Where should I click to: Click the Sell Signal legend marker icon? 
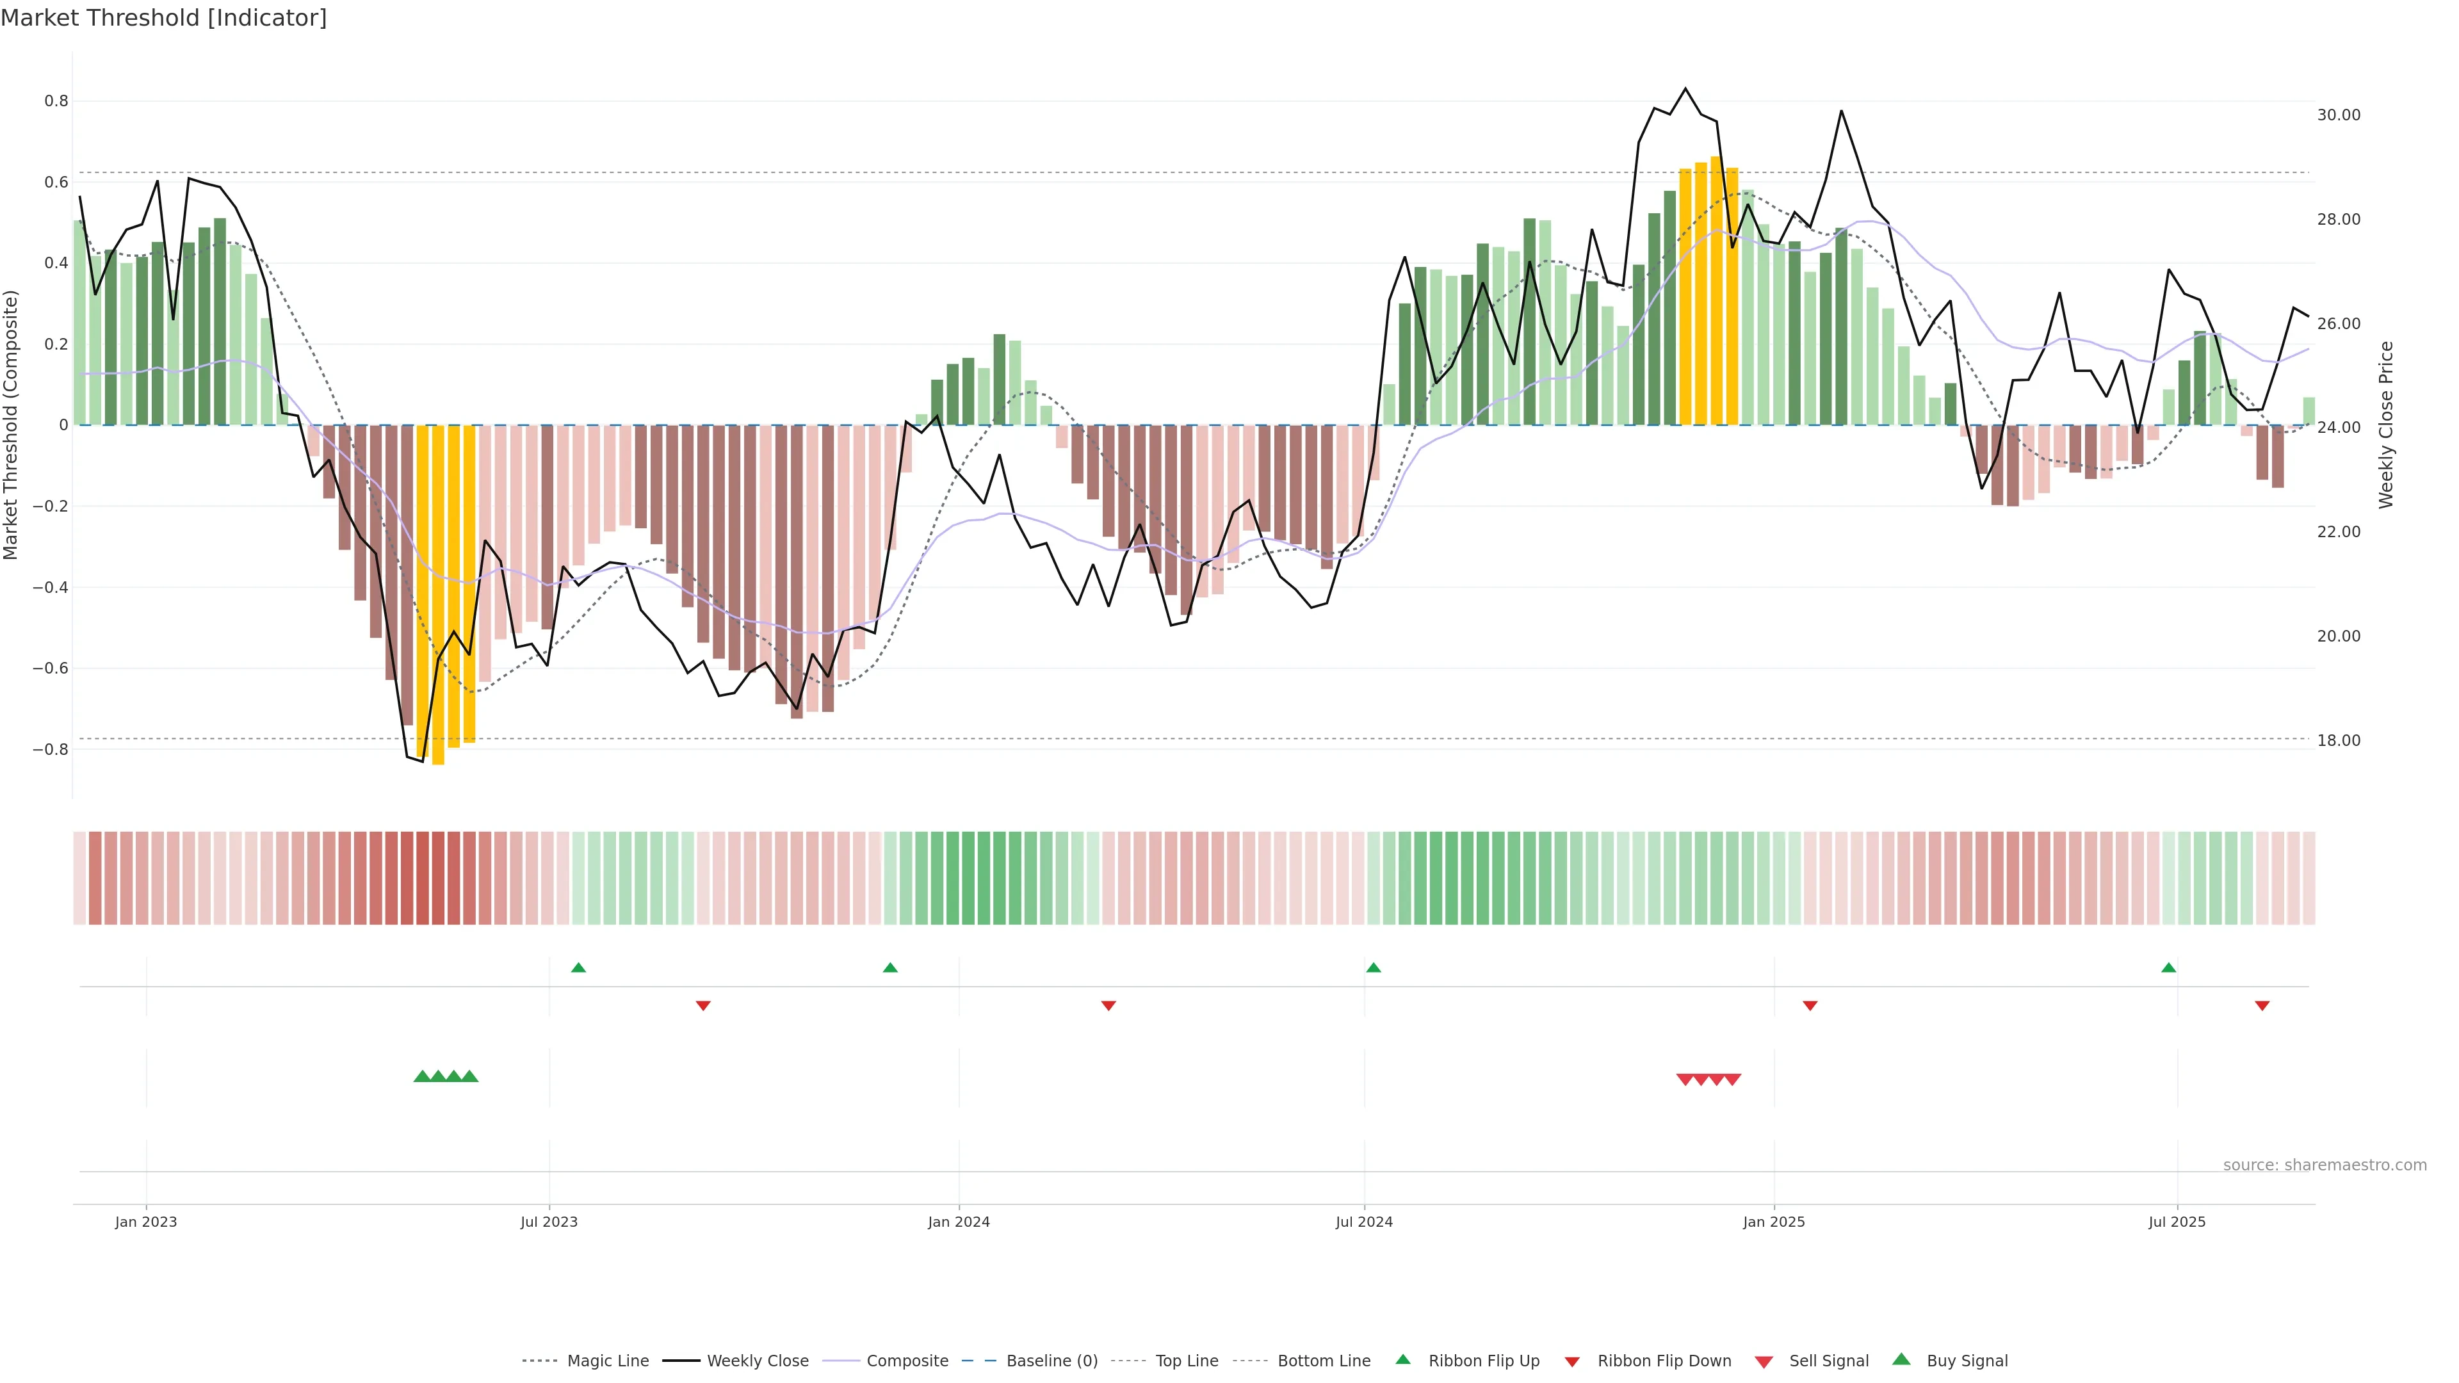(x=1763, y=1362)
